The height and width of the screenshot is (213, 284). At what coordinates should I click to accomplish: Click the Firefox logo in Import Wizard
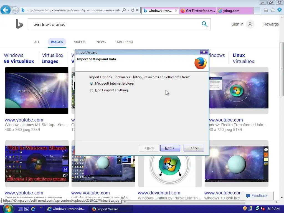[x=201, y=63]
